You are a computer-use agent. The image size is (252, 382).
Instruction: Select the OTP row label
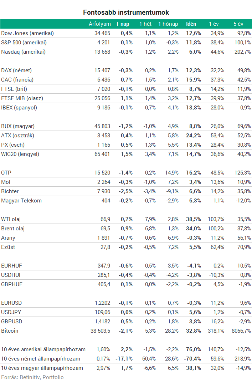pos(6,173)
